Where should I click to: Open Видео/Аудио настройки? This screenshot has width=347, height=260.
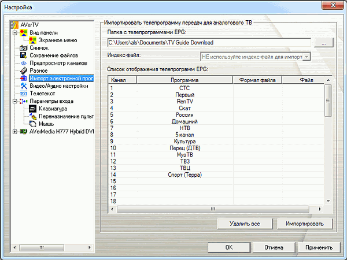(59, 86)
